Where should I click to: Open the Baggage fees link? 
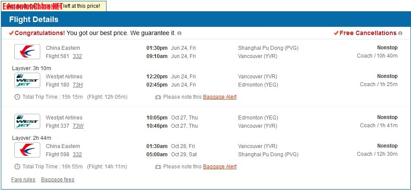(58, 180)
